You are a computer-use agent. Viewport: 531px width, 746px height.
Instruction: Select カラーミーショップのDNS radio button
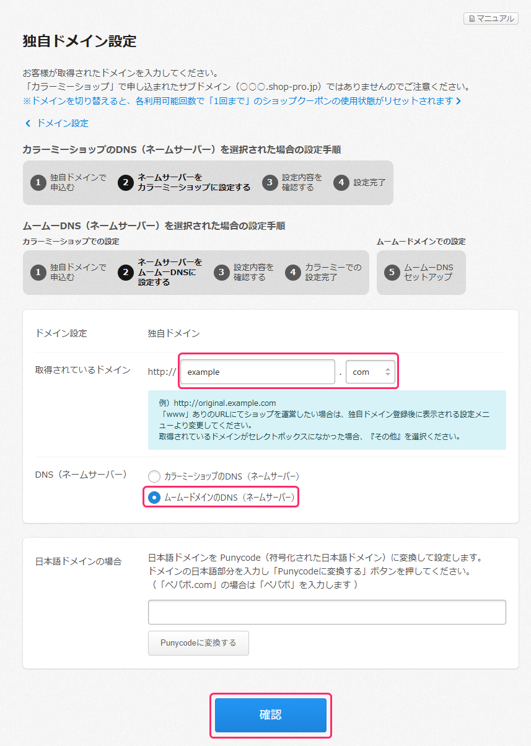coord(154,476)
